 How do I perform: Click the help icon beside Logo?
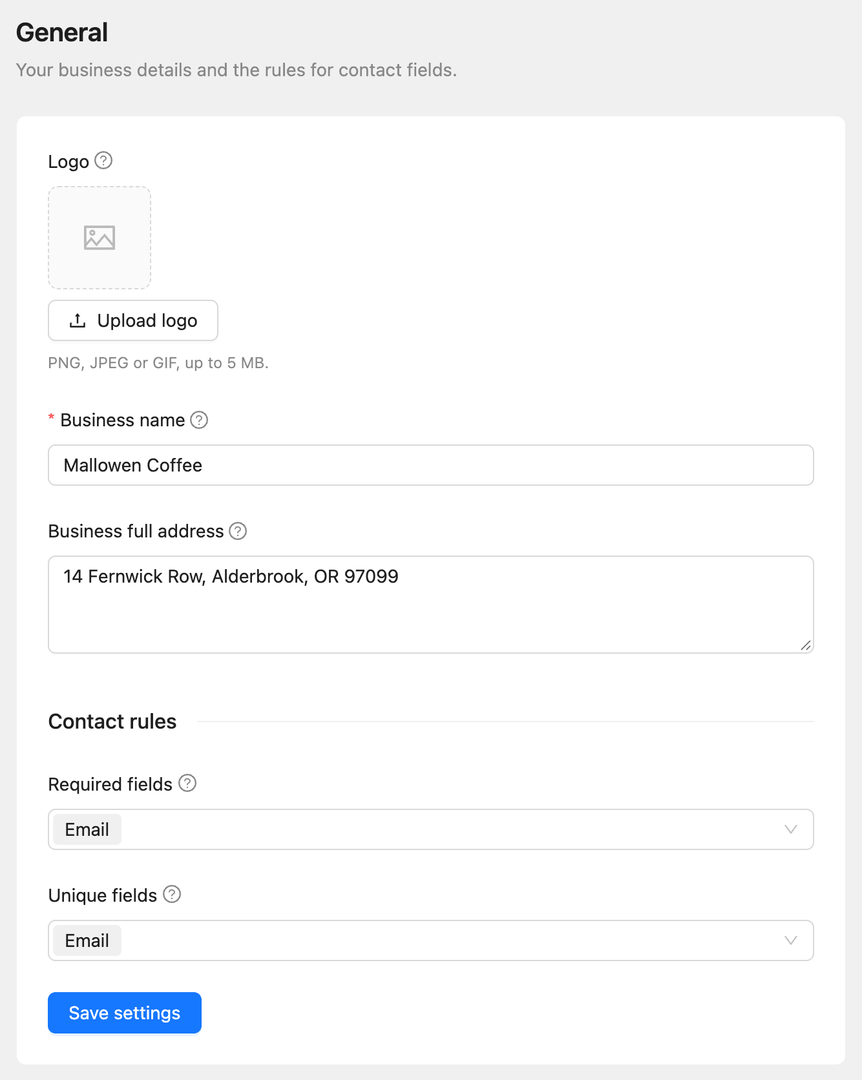click(x=103, y=160)
